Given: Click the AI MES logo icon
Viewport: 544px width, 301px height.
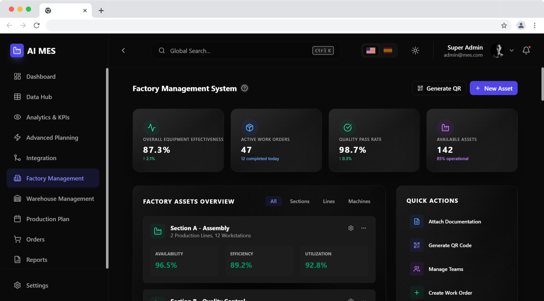Looking at the screenshot, I should 17,51.
